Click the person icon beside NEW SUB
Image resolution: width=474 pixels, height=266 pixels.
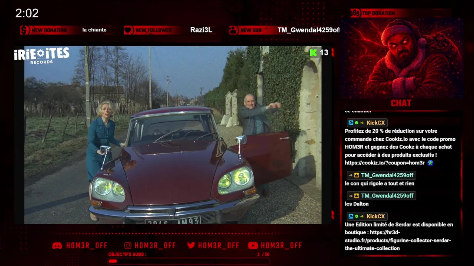pos(233,30)
